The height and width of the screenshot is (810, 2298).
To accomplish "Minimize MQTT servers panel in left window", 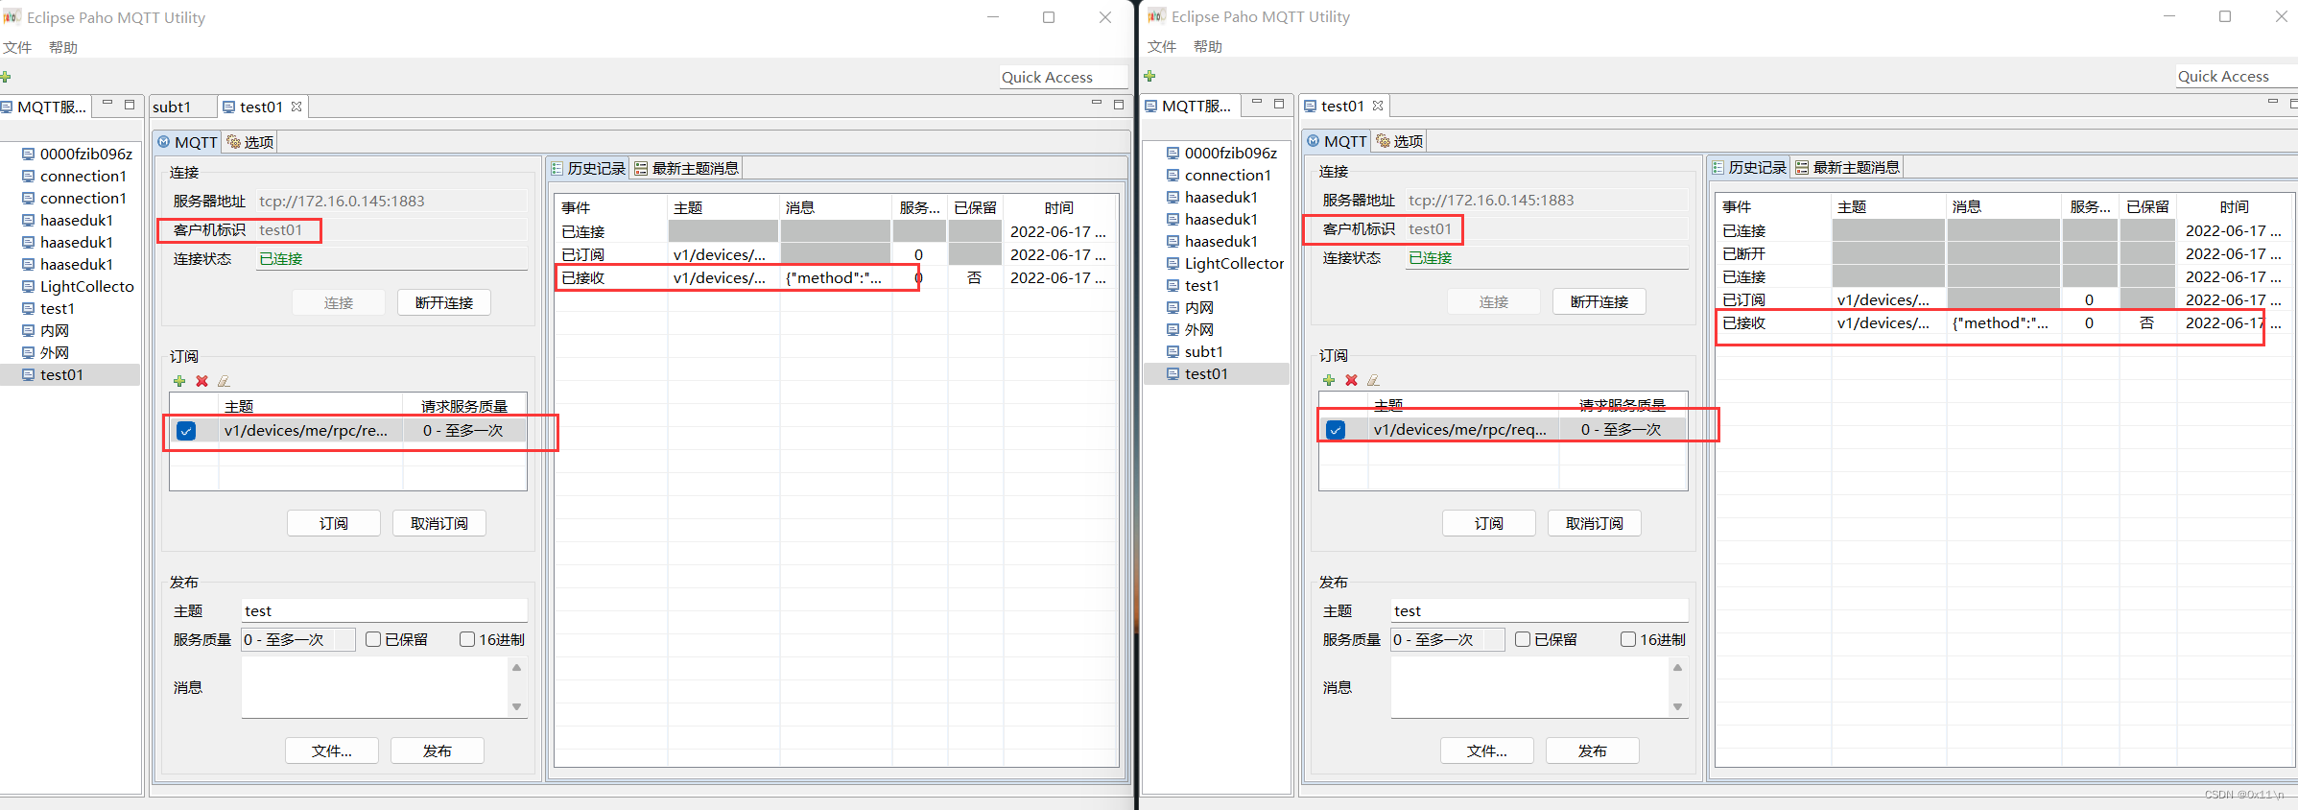I will click(107, 104).
